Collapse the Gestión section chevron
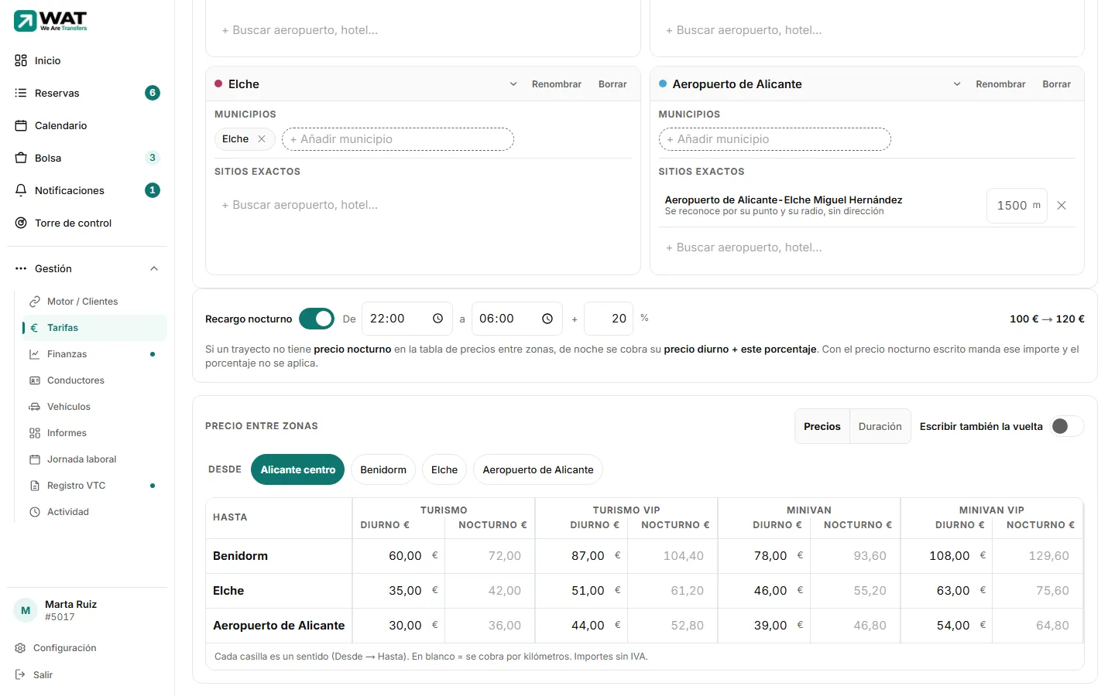This screenshot has width=1115, height=696. click(x=154, y=268)
